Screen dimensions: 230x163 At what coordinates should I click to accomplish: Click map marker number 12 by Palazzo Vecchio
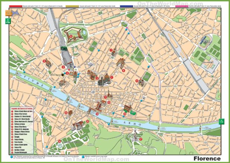tap(109, 102)
